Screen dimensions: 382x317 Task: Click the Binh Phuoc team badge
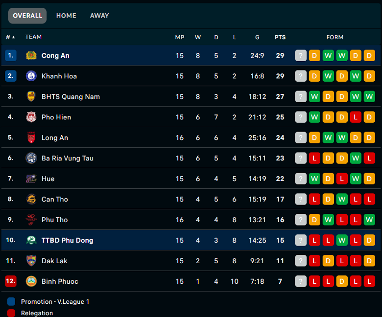tap(31, 281)
